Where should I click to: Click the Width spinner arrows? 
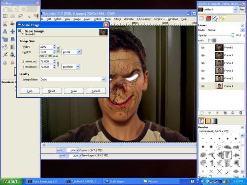pyautogui.click(x=55, y=47)
